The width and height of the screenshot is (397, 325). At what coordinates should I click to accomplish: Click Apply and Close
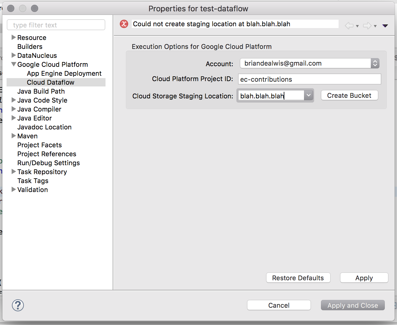(x=353, y=305)
